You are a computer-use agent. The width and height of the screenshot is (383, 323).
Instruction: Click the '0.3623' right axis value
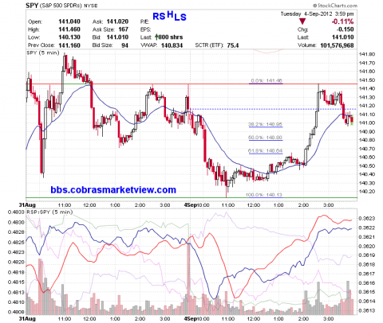coord(367,219)
